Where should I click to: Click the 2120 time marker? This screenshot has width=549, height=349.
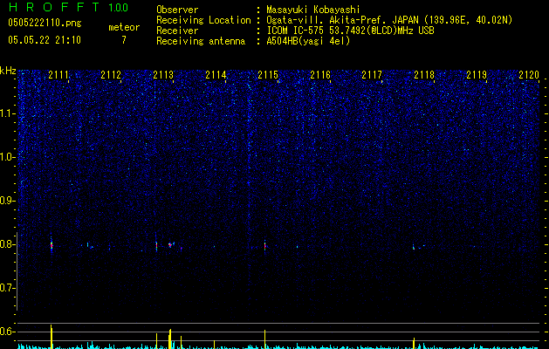(x=529, y=74)
